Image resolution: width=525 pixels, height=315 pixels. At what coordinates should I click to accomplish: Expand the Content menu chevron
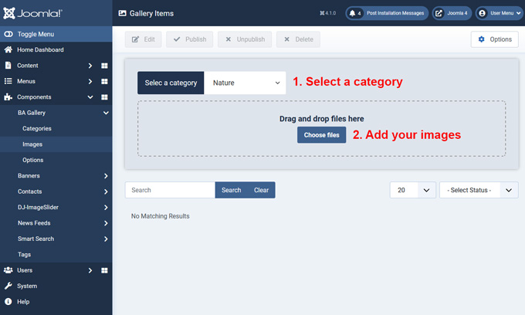[x=90, y=66]
